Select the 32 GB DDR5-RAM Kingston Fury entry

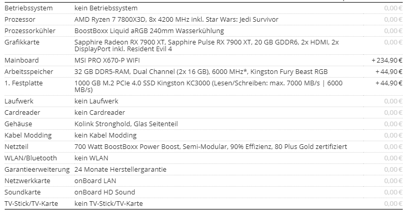click(201, 72)
